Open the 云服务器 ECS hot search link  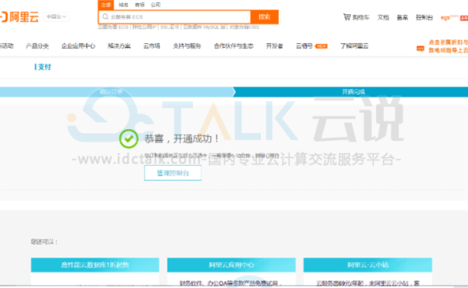(x=113, y=27)
